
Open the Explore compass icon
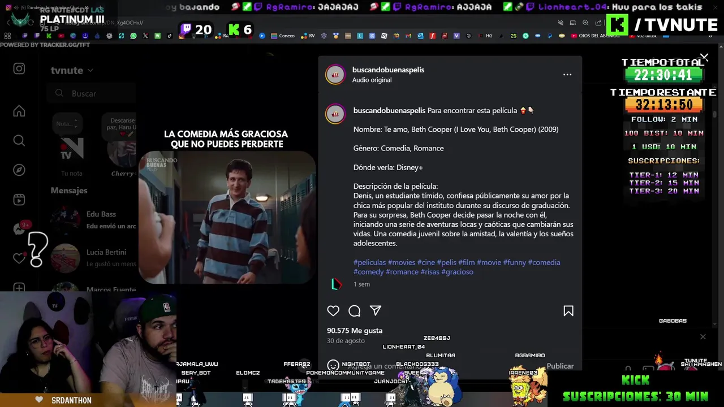click(x=19, y=170)
